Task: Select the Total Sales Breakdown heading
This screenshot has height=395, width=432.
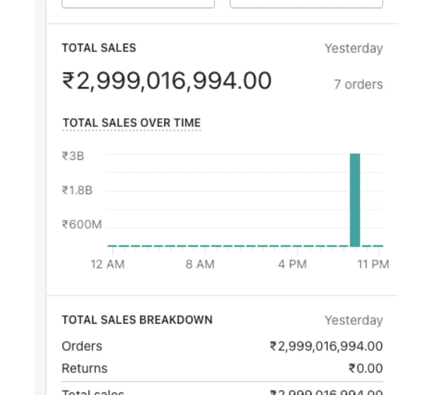Action: click(x=137, y=320)
